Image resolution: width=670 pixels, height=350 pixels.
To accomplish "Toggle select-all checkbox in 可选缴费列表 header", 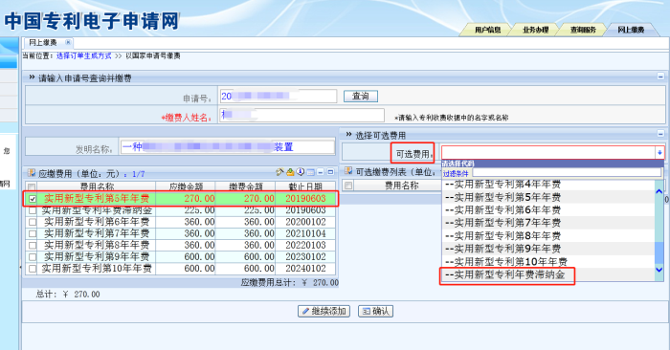I will (x=348, y=186).
